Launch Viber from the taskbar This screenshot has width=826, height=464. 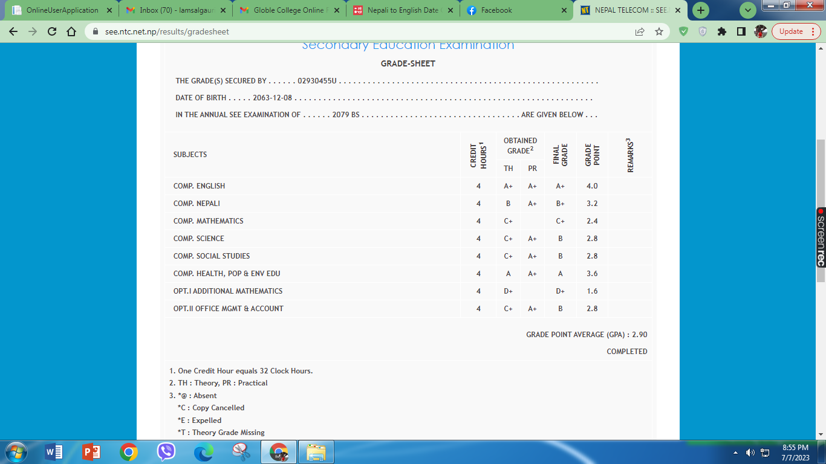pyautogui.click(x=166, y=452)
